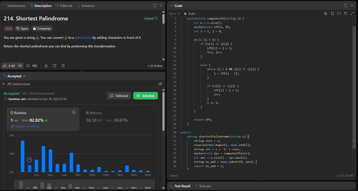
Task: Click the bookmark icon in code editor
Action: point(332,13)
